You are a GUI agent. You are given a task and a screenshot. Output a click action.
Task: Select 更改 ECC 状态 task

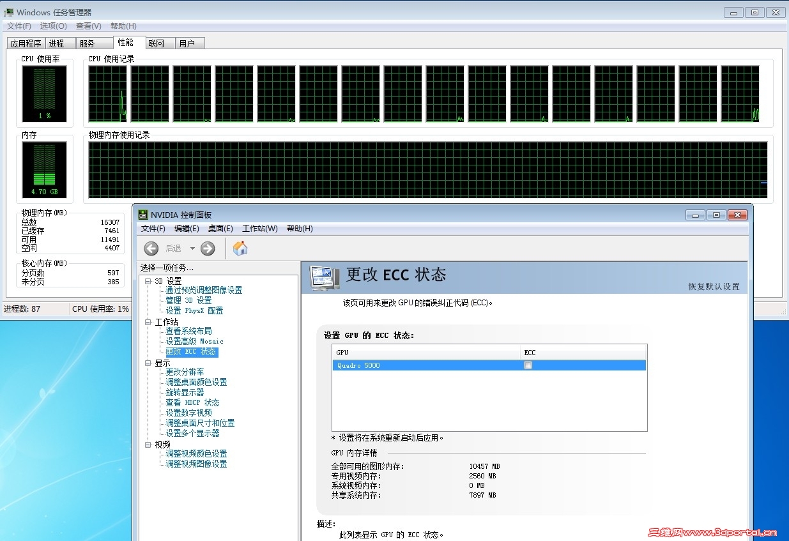(192, 352)
